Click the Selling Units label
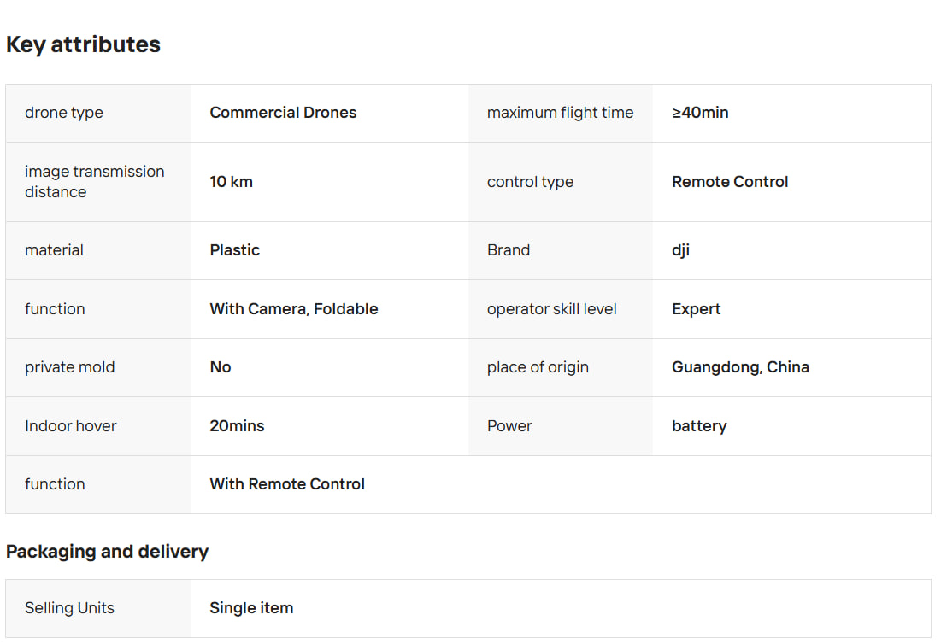Screen dimensions: 941x644 click(x=69, y=608)
